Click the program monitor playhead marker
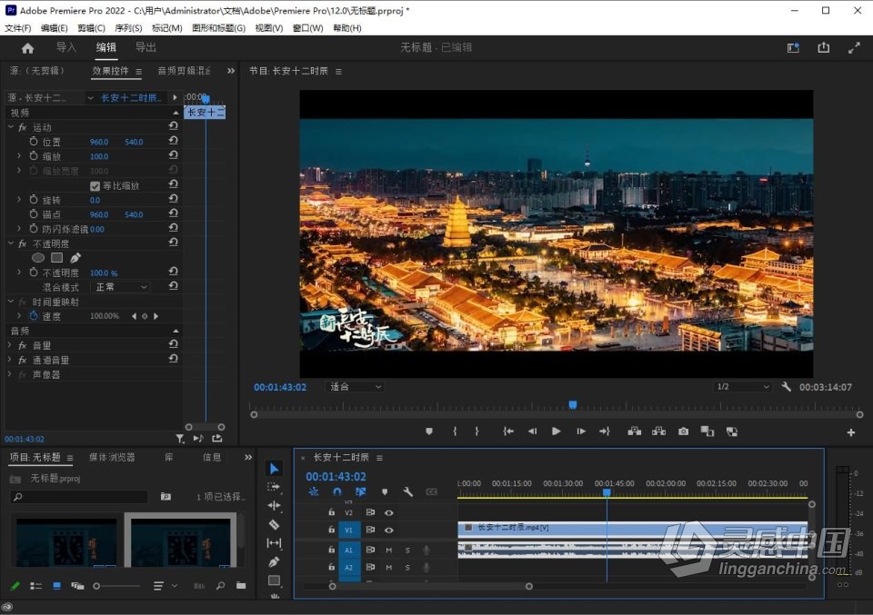The image size is (873, 615). click(x=572, y=405)
